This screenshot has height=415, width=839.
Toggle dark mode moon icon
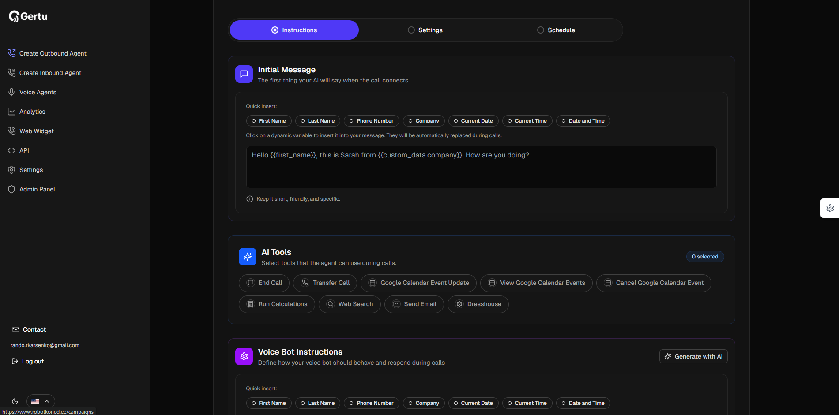15,401
